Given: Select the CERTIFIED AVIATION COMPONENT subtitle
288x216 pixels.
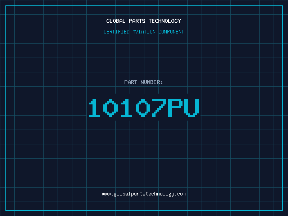Looking at the screenshot, I should coord(144,32).
